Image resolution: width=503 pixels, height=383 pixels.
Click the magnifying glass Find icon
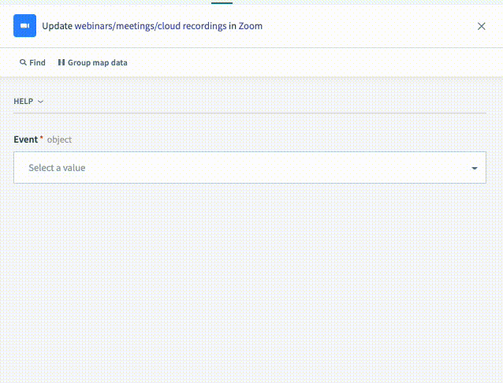24,62
